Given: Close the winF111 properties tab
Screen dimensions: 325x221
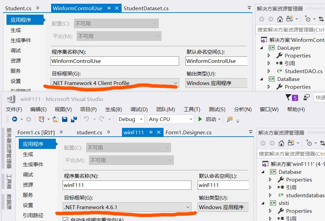Looking at the screenshot, I should pos(159,132).
